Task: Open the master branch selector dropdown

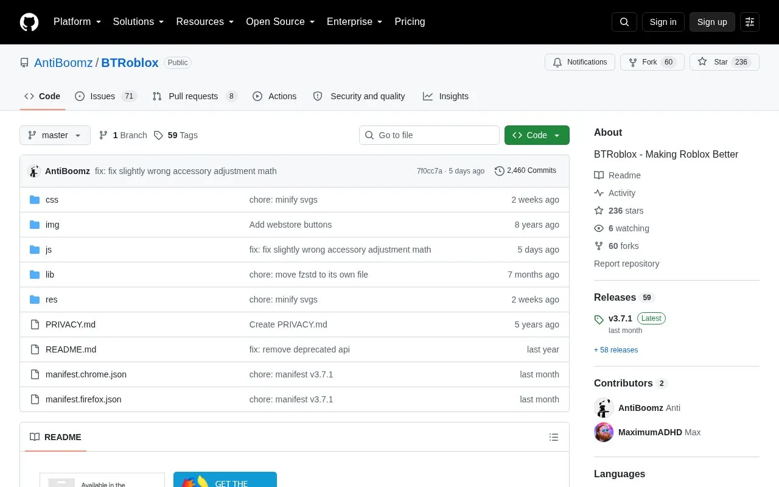Action: coord(55,135)
